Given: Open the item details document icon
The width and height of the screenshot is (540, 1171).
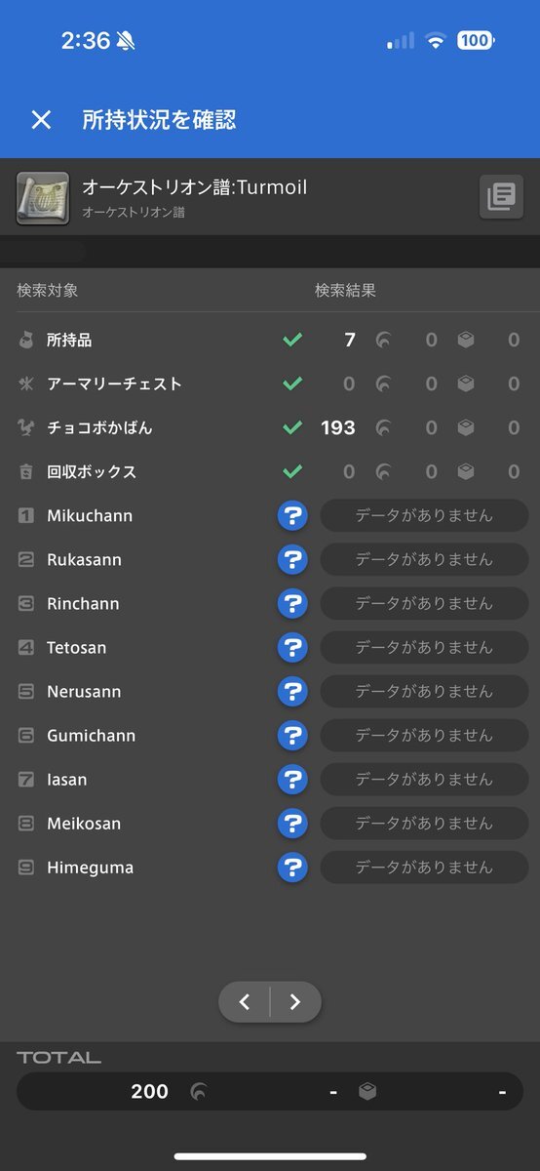Looking at the screenshot, I should point(501,197).
